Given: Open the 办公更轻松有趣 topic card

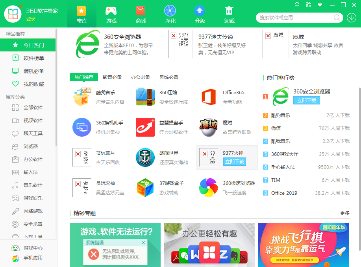Looking at the screenshot, I should (x=209, y=245).
